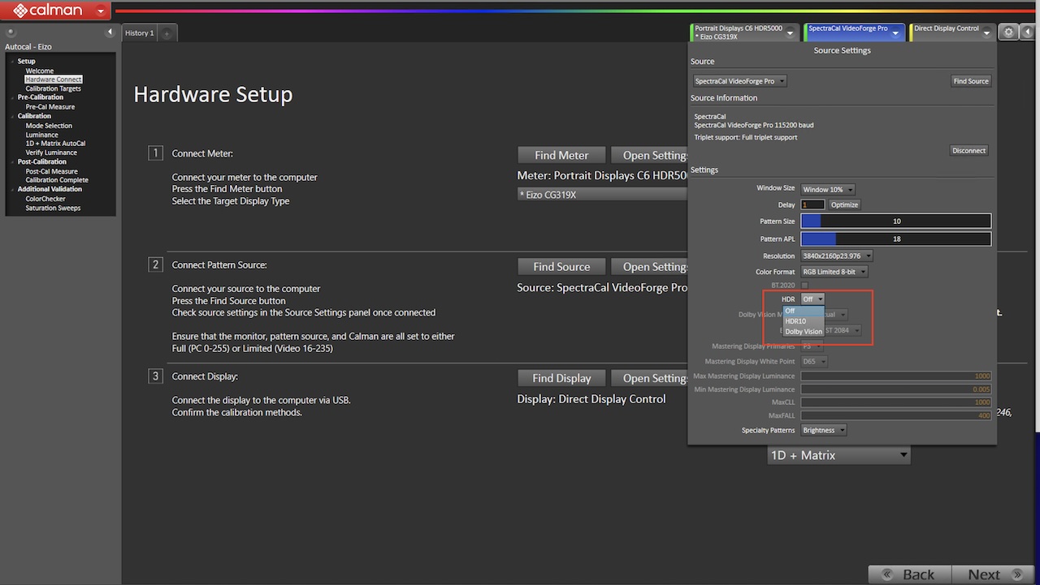
Task: Open the Source device dropdown in panel
Action: (740, 81)
